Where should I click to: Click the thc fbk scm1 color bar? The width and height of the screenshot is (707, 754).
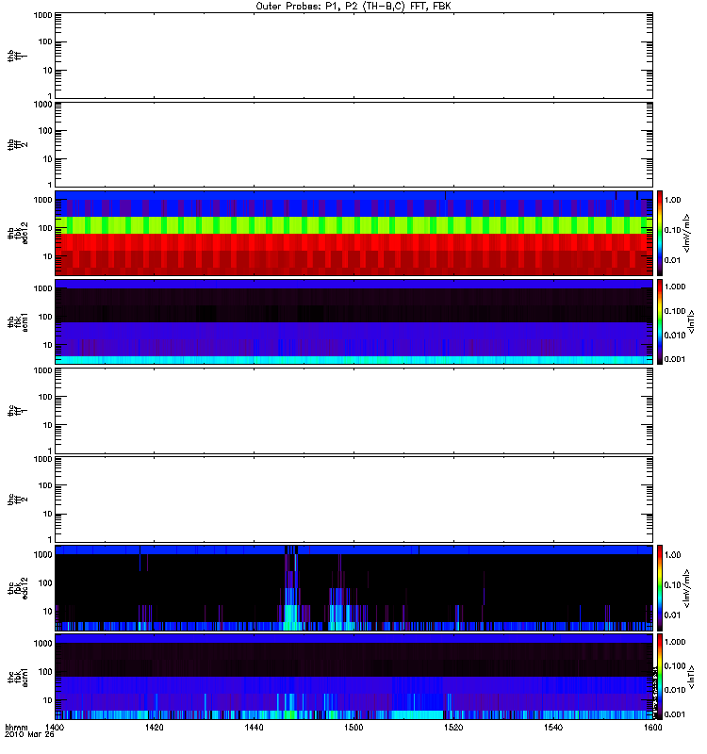click(660, 677)
